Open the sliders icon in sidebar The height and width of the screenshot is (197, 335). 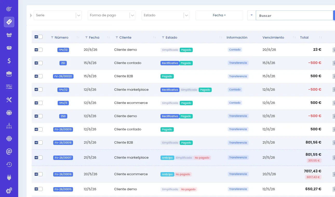pyautogui.click(x=9, y=87)
